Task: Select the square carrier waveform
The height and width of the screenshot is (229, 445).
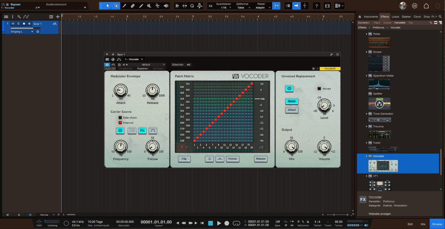Action: pos(153,130)
